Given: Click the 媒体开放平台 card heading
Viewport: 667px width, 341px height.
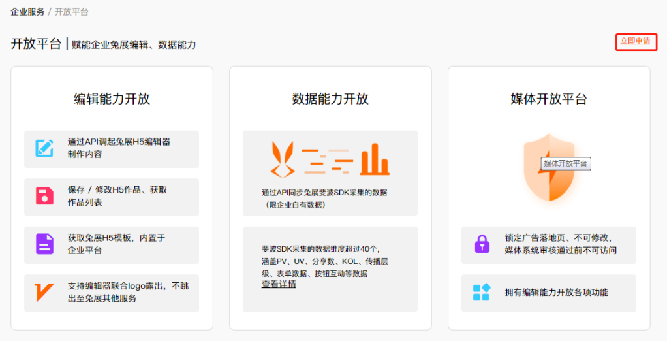Looking at the screenshot, I should point(549,99).
